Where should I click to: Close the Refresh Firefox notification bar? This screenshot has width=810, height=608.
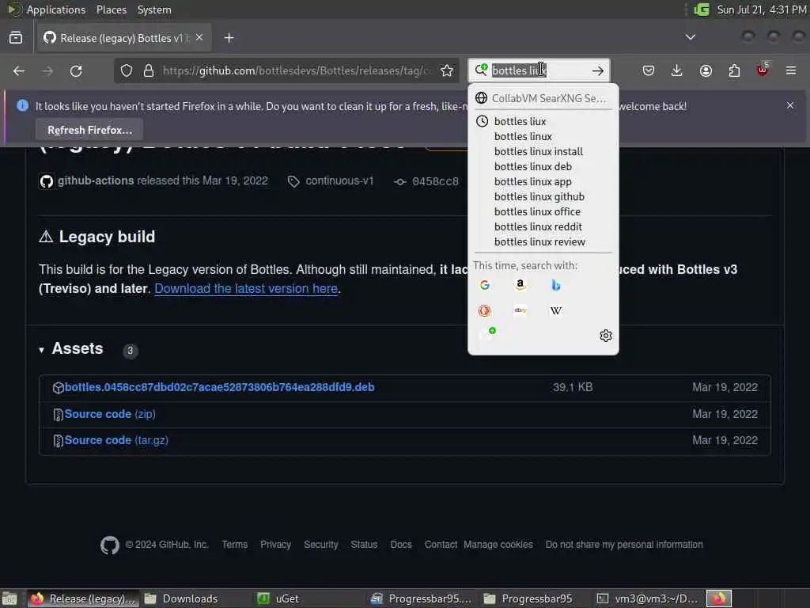790,105
